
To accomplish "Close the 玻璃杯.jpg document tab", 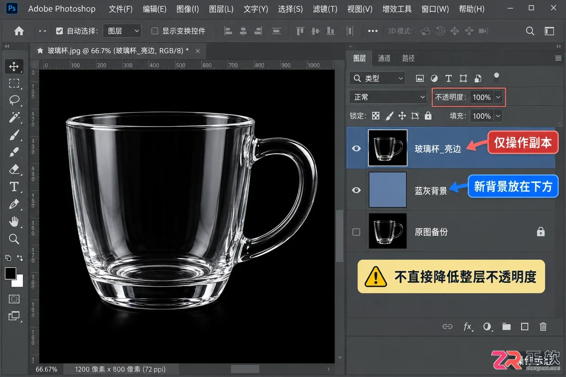I will coord(198,51).
